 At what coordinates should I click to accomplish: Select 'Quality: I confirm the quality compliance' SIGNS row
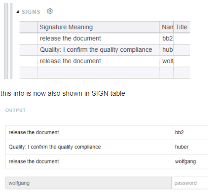(105, 50)
